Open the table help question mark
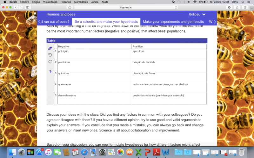Viewport: 254px width, 158px height. (50, 72)
